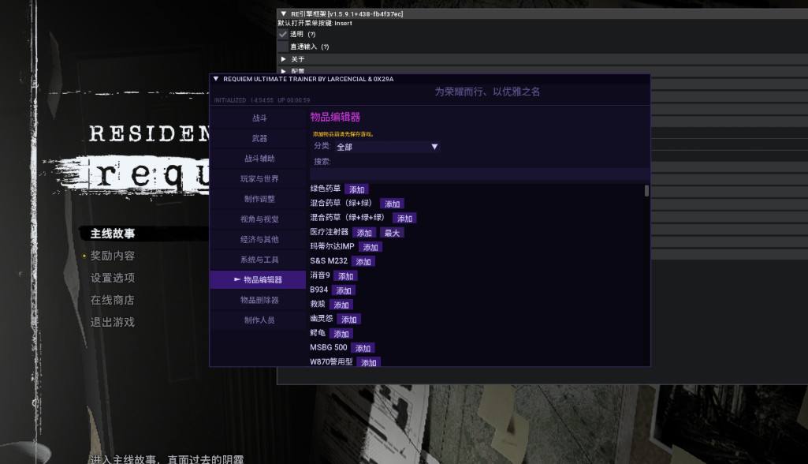Screen dimensions: 808x464
Task: Click 添加 beside B934
Action: tap(344, 290)
